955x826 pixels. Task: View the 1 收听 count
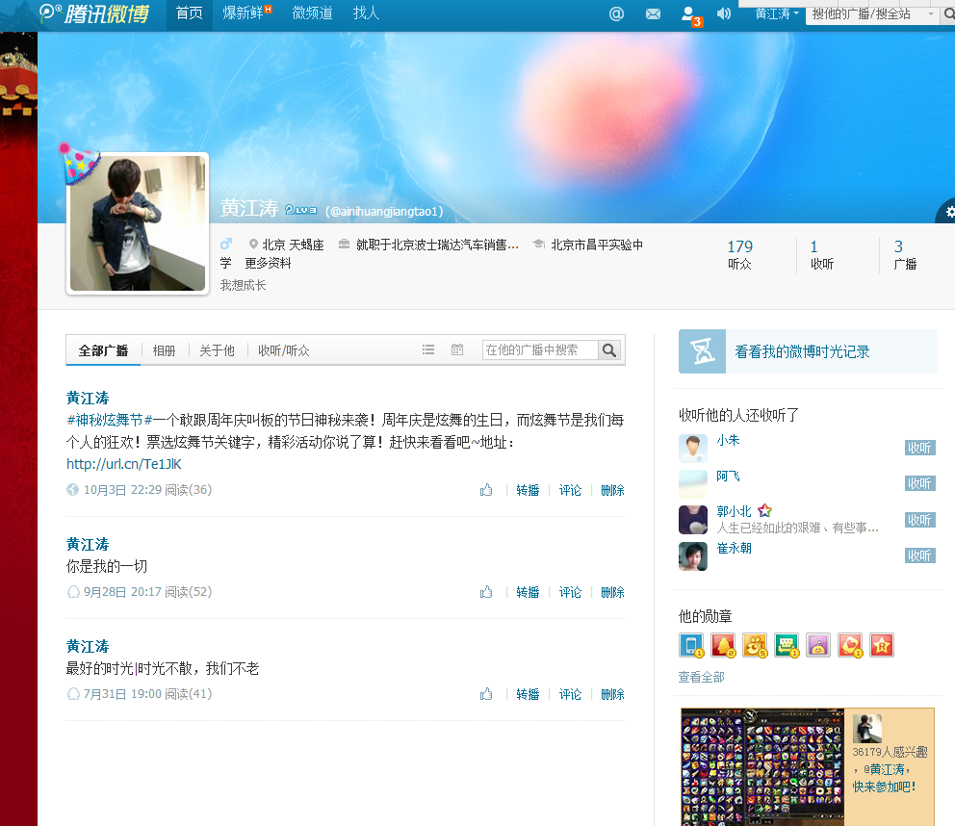coord(821,254)
